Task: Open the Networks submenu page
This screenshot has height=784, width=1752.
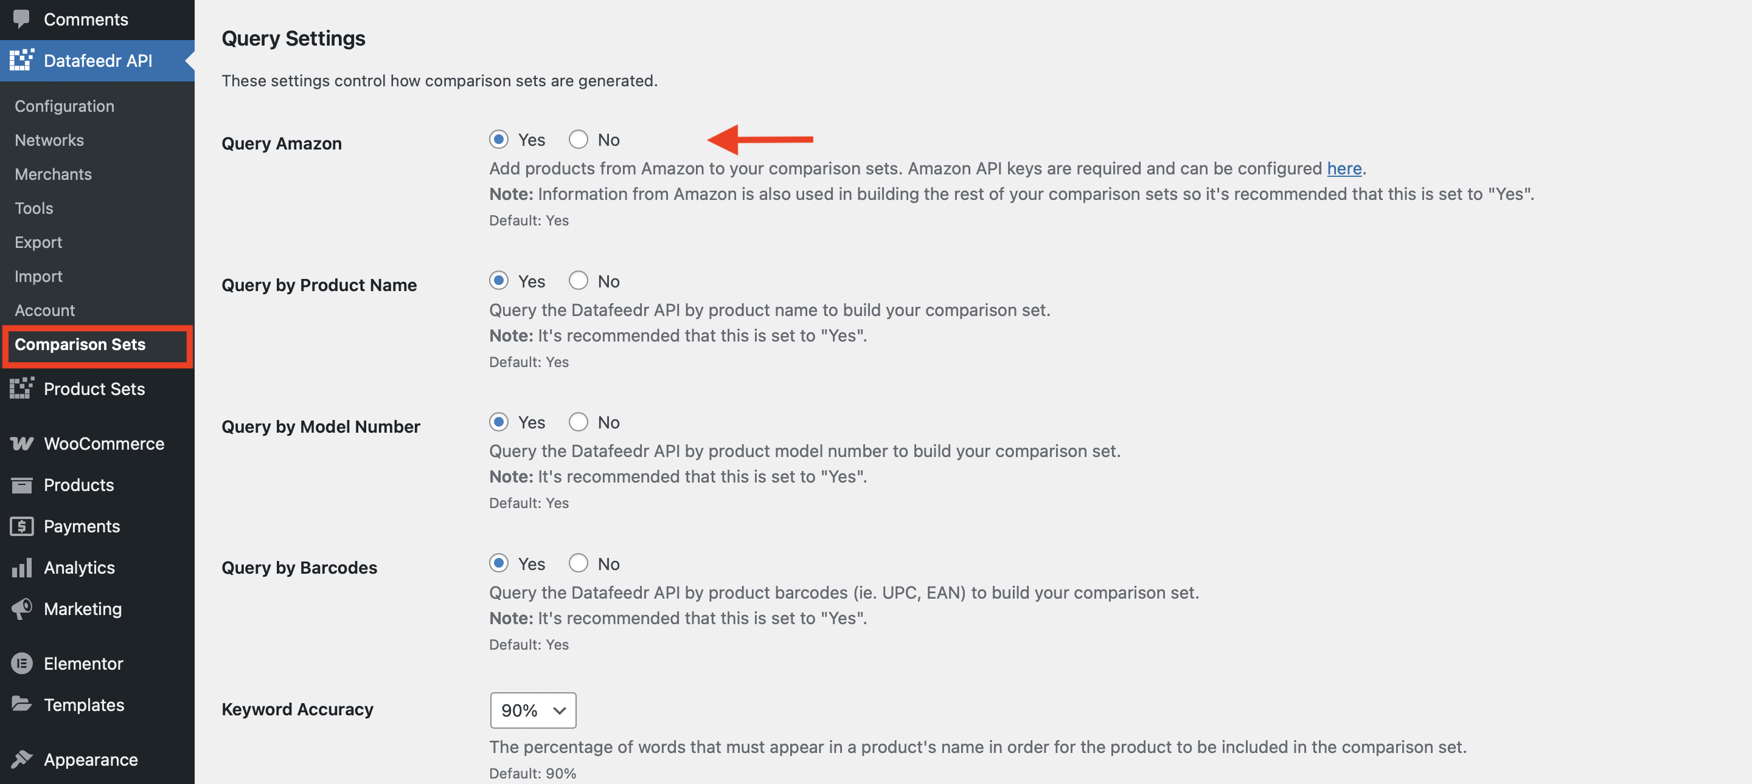Action: tap(49, 140)
